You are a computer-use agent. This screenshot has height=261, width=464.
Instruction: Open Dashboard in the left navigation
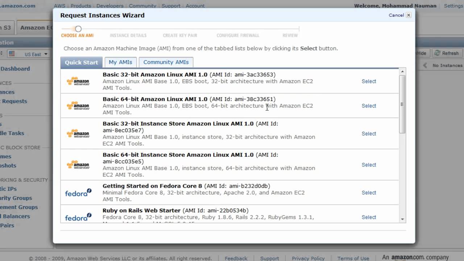[15, 69]
